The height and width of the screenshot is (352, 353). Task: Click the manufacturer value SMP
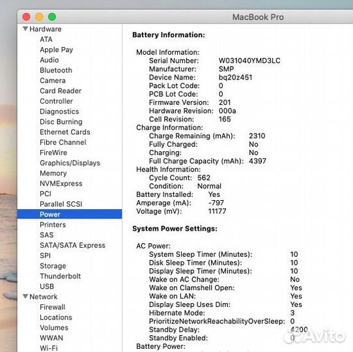(226, 69)
